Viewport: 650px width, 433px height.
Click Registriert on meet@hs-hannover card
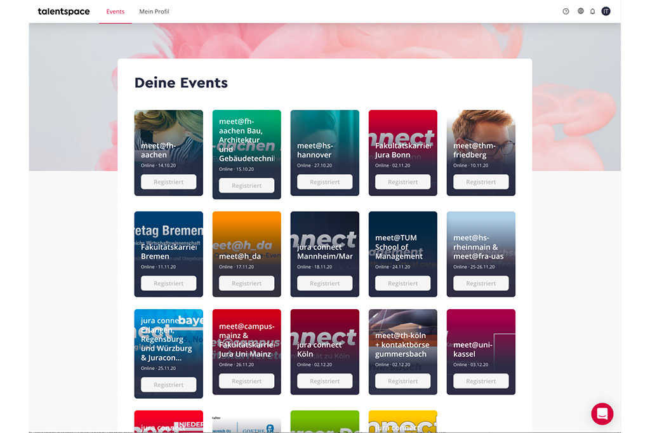pos(324,182)
